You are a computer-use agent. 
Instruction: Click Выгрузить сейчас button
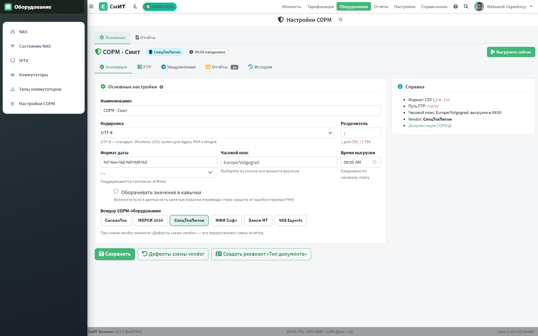(x=511, y=52)
